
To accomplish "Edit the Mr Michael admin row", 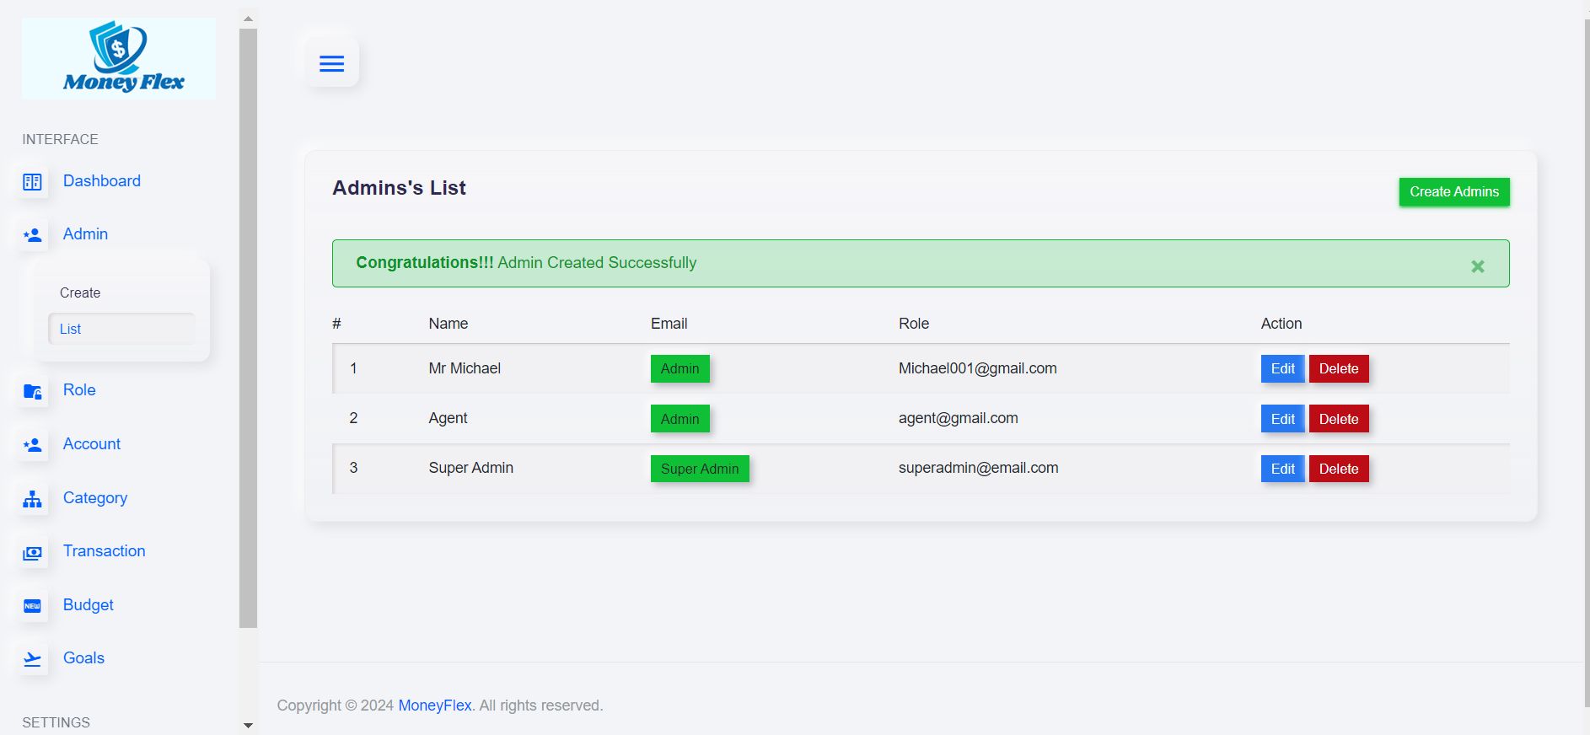I will pyautogui.click(x=1282, y=368).
